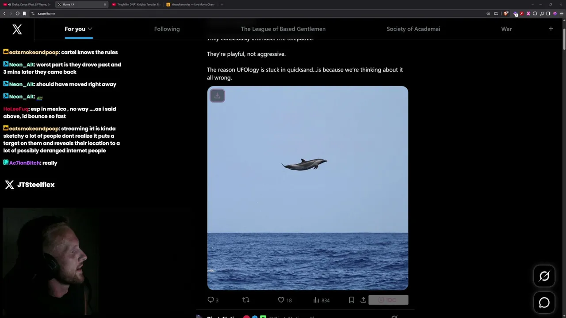Open the Grok floating button
Viewport: 566px width, 318px height.
coord(544,276)
